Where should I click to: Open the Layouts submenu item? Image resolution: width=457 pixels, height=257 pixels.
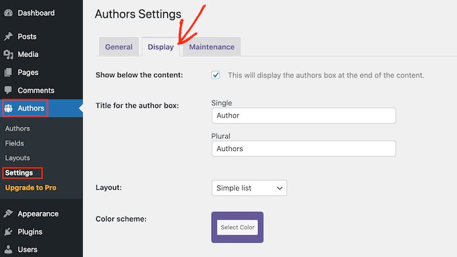click(x=17, y=158)
